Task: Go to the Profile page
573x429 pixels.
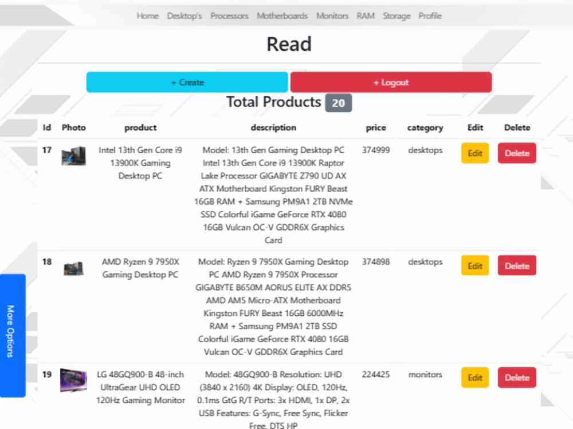Action: [x=430, y=15]
